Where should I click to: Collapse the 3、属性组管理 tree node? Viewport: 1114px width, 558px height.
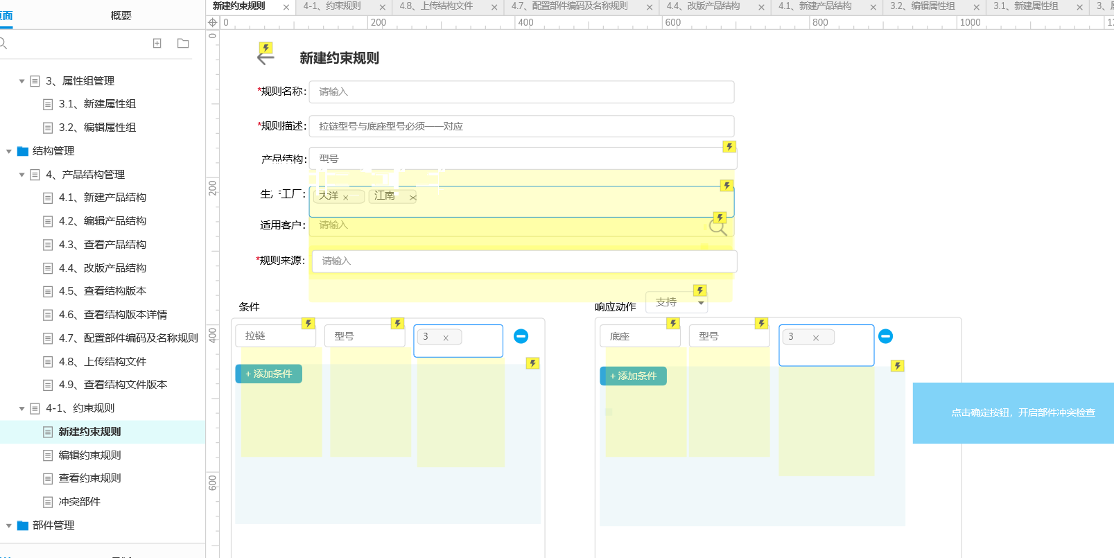pos(21,81)
